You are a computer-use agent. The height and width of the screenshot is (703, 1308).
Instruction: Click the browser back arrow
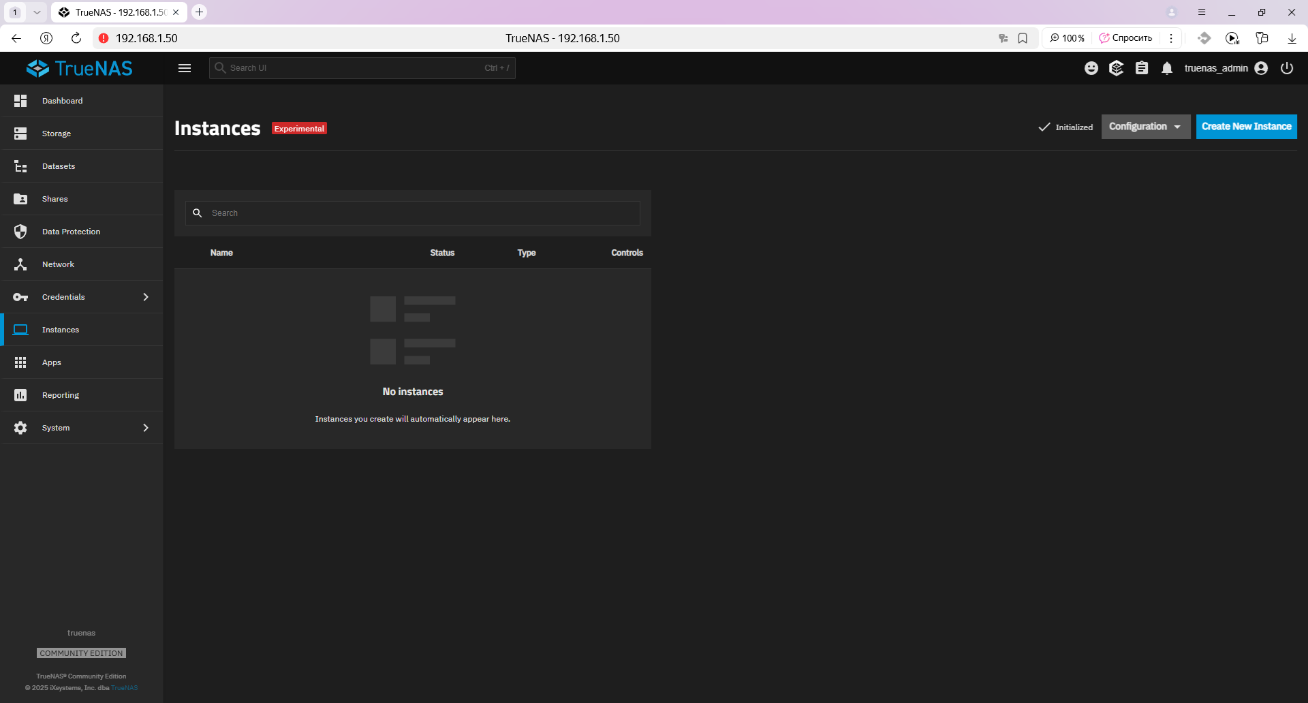pyautogui.click(x=16, y=38)
